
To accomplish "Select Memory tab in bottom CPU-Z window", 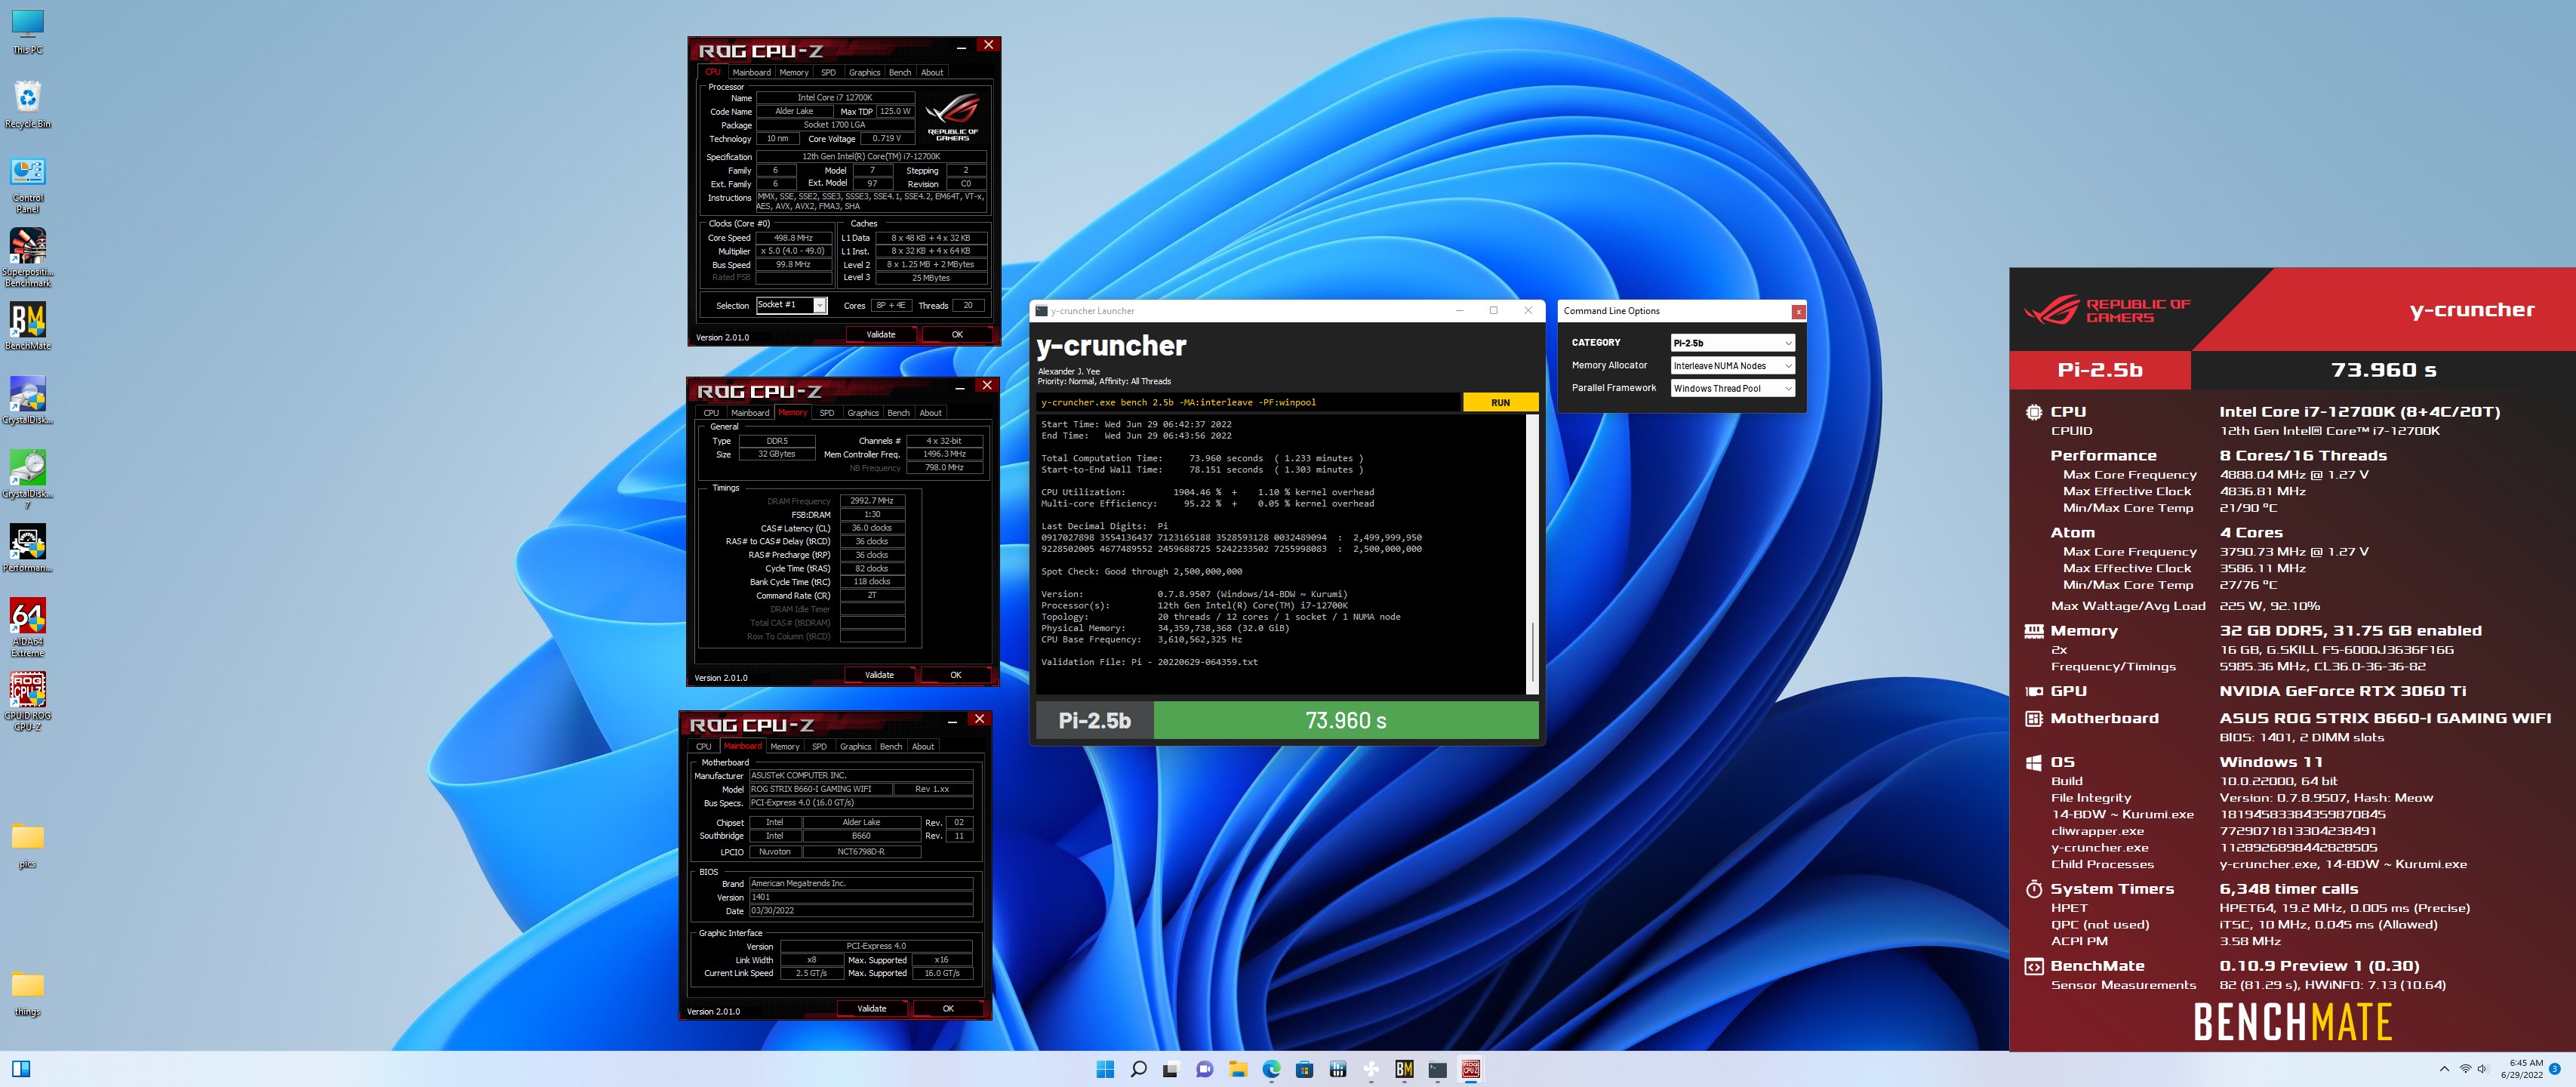I will [x=784, y=747].
